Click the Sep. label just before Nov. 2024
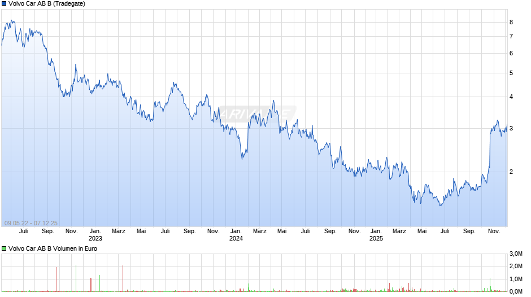This screenshot has height=297, width=531. [330, 232]
